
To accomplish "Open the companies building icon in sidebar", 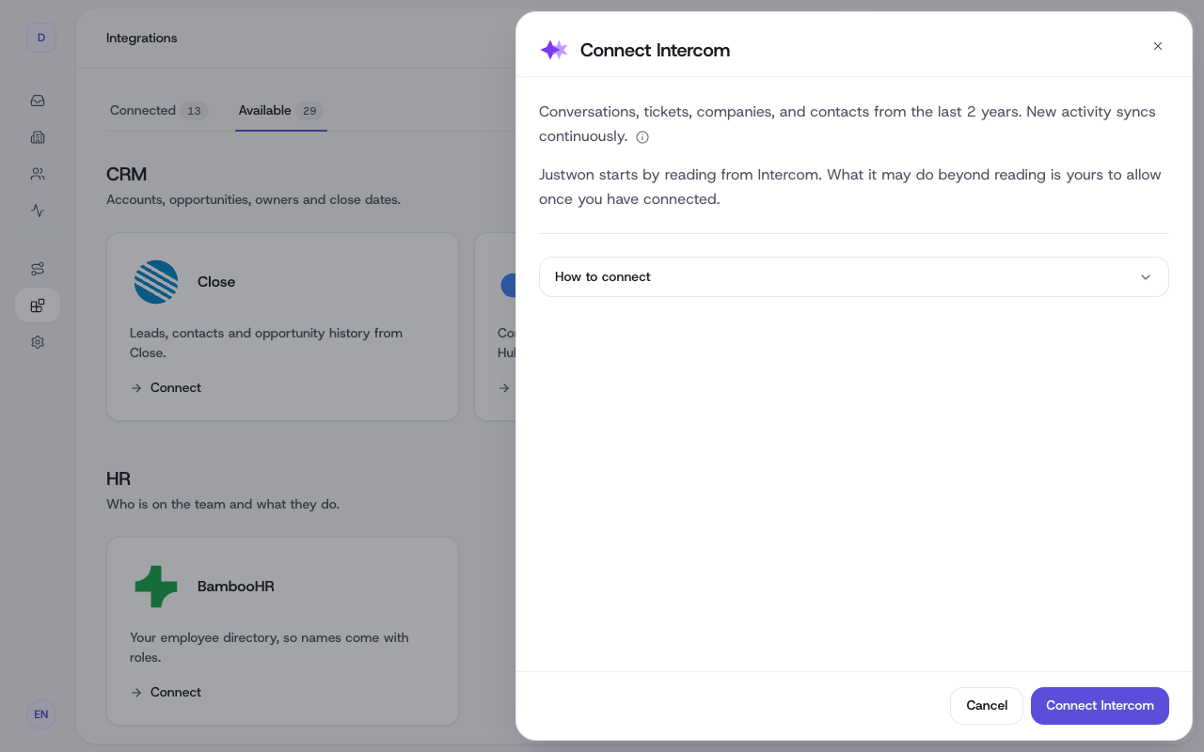I will (x=38, y=137).
